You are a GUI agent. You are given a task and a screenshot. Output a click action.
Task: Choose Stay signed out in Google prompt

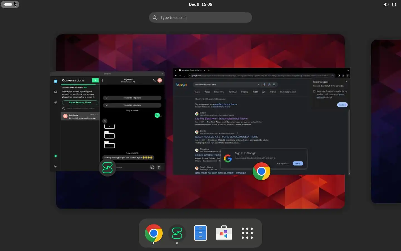coord(282,163)
